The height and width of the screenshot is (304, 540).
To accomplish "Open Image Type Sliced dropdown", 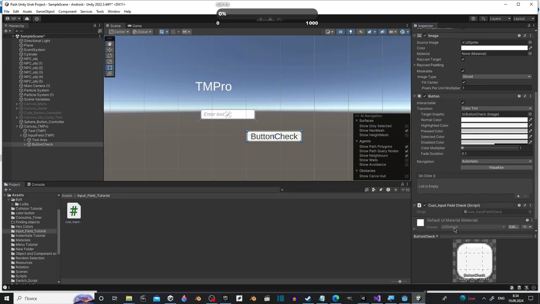I will (x=497, y=77).
